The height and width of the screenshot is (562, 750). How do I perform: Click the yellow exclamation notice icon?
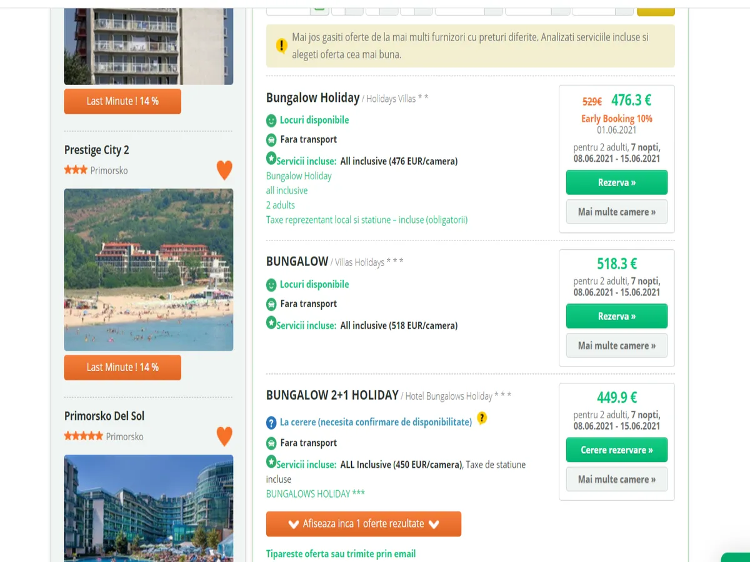coord(281,46)
